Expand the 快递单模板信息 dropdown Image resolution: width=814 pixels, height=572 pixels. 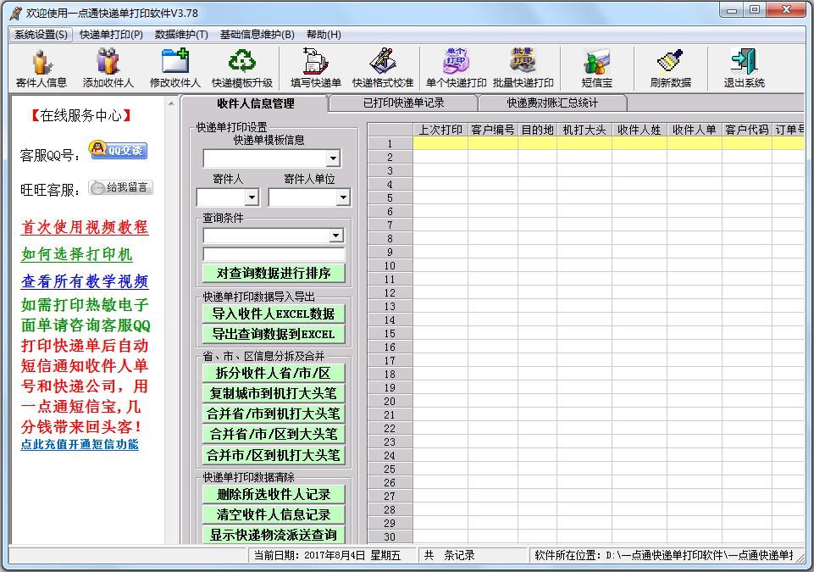333,158
